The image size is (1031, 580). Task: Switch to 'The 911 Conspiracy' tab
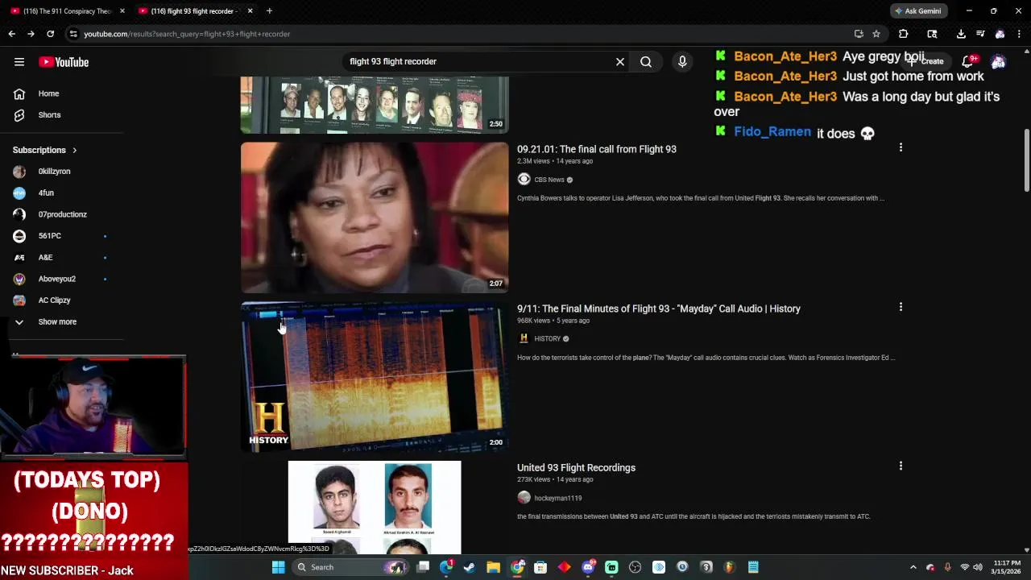pos(67,10)
